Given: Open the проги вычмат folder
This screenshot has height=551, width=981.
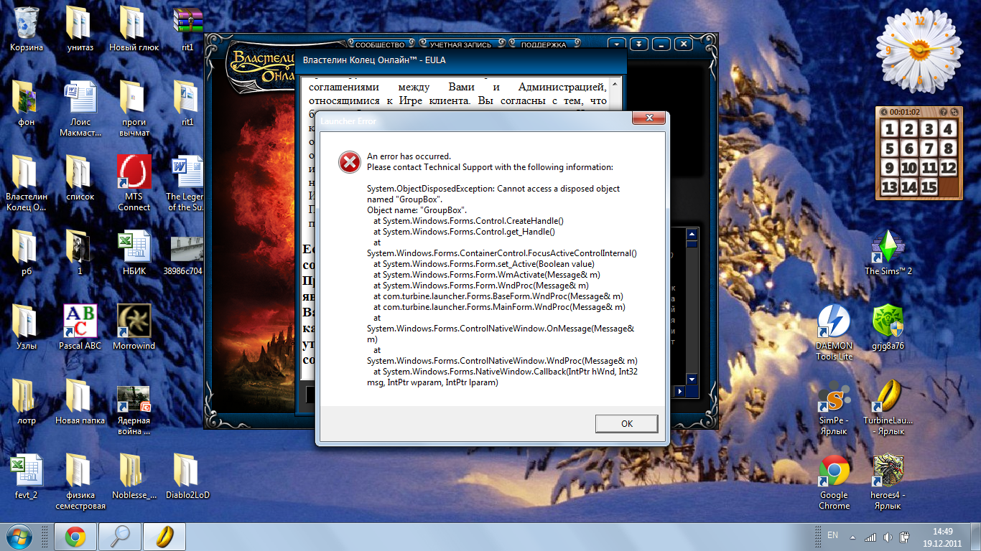Looking at the screenshot, I should tap(134, 108).
